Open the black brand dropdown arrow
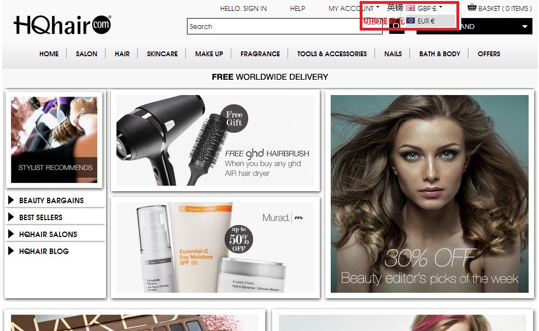Image resolution: width=539 pixels, height=331 pixels. (x=525, y=26)
